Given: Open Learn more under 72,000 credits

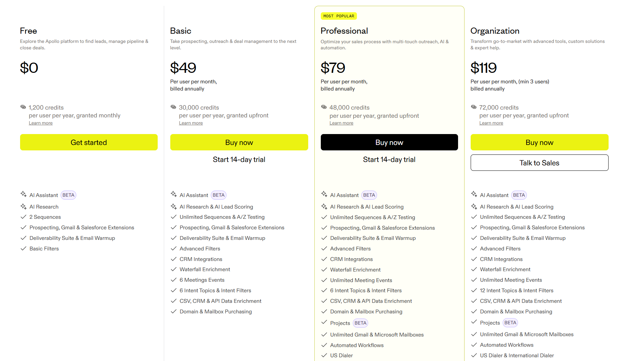Looking at the screenshot, I should (x=491, y=123).
